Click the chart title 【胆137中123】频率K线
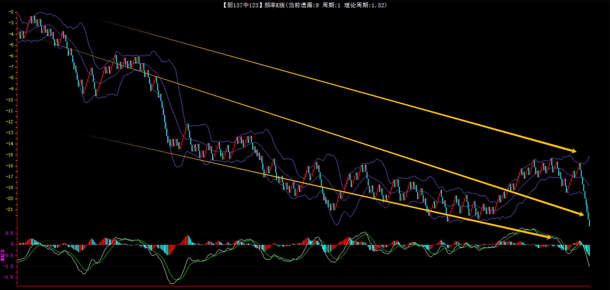 (x=254, y=5)
